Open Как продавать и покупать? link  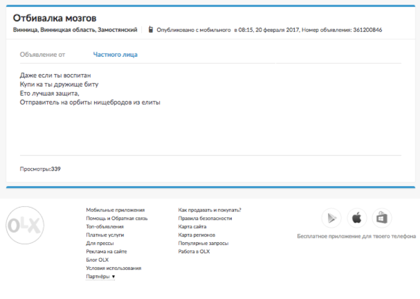coord(210,210)
